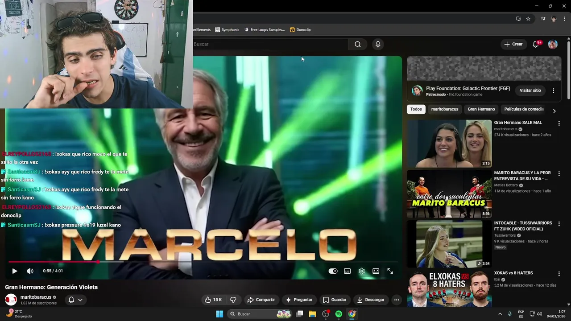Image resolution: width=571 pixels, height=321 pixels.
Task: Open the Marito Baracus entrevista thumbnail
Action: 449,194
